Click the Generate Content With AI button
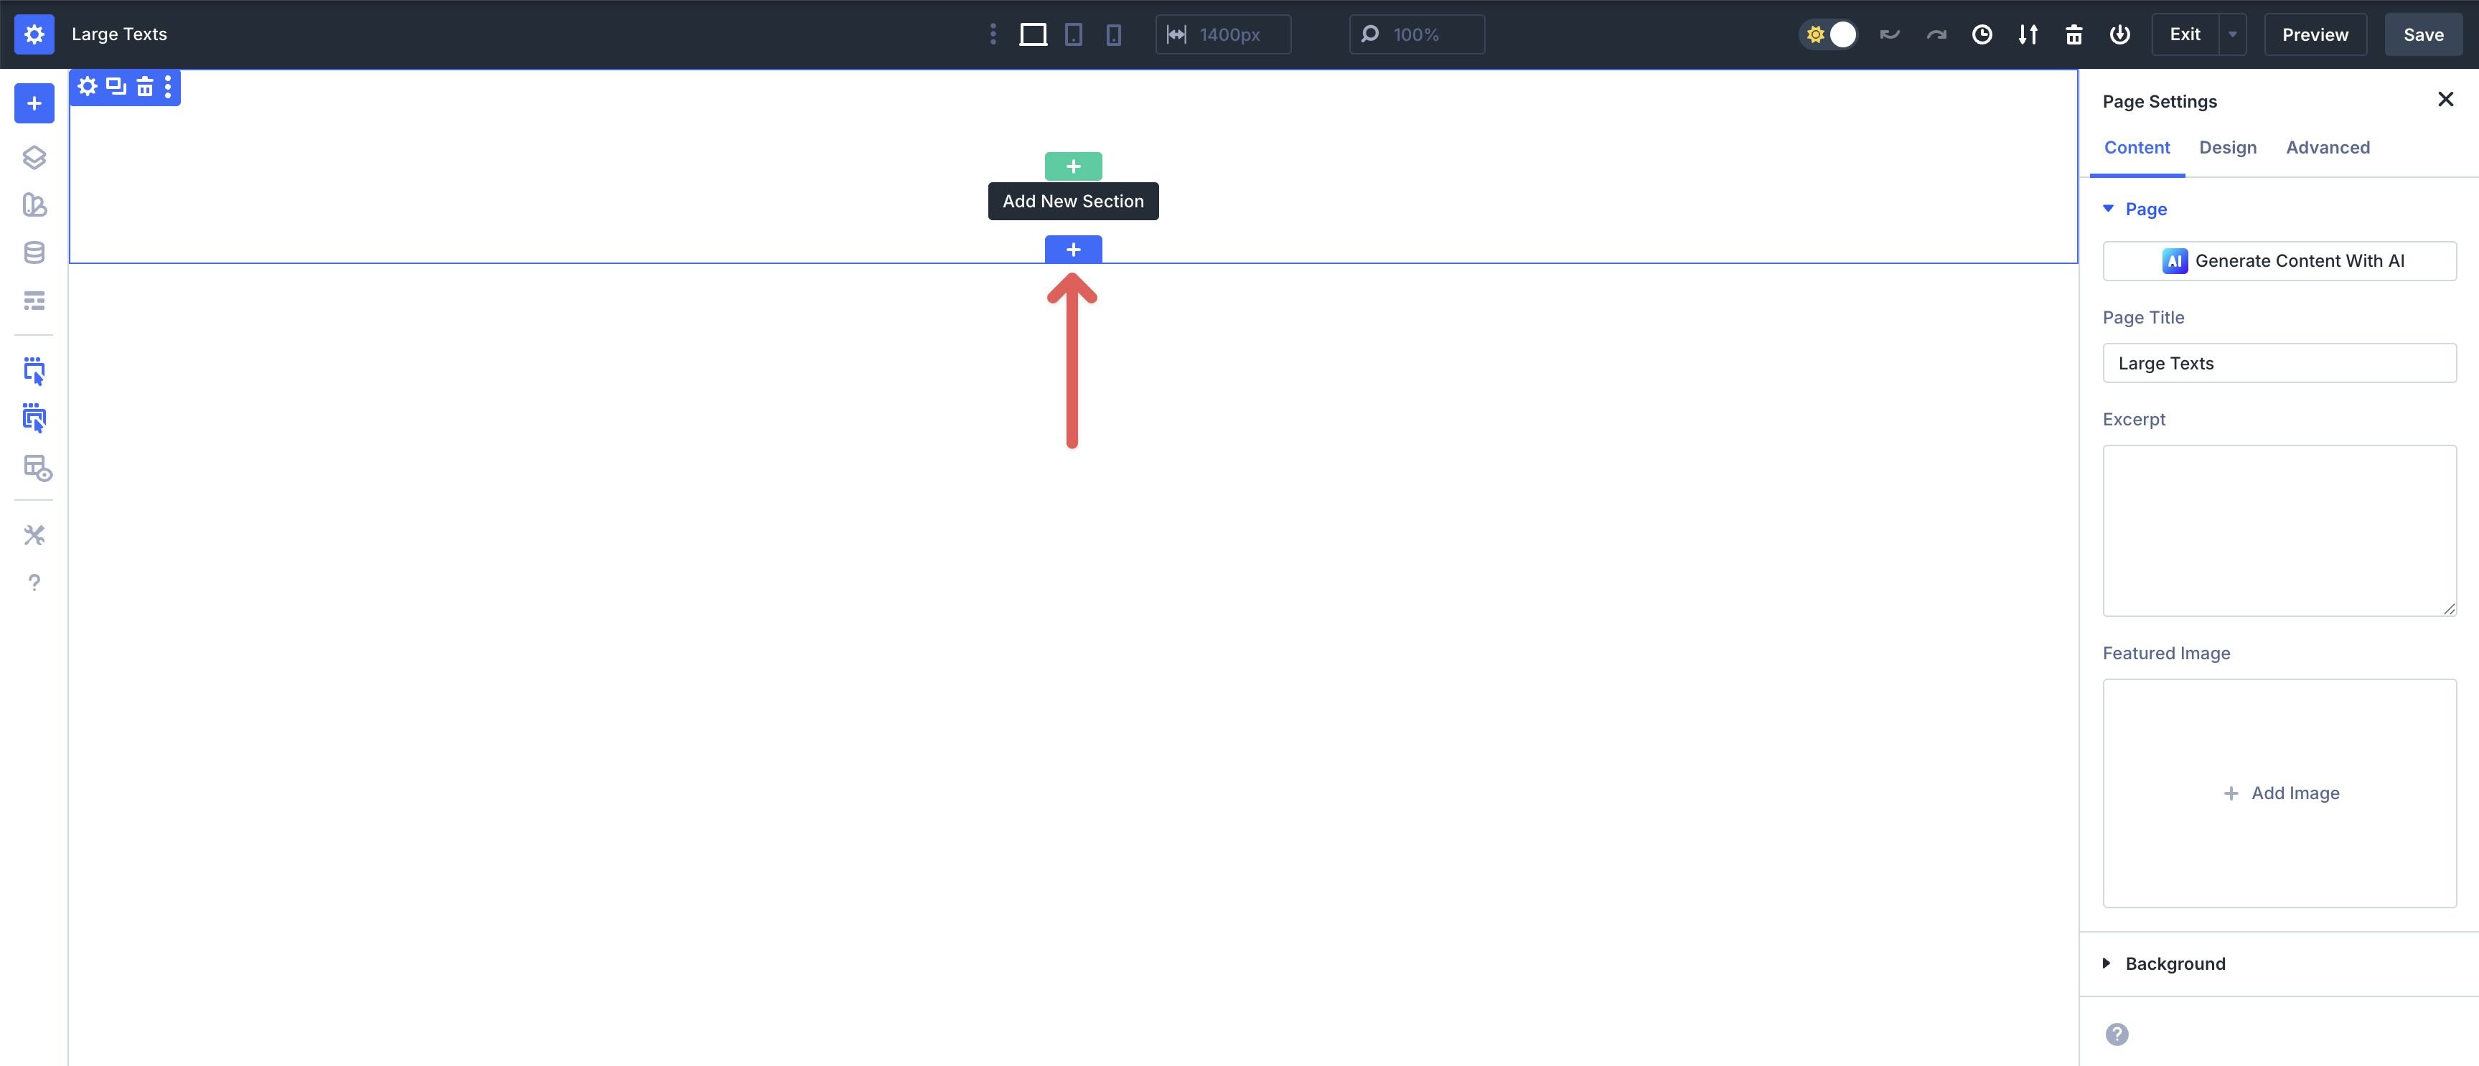2479x1066 pixels. click(2279, 260)
